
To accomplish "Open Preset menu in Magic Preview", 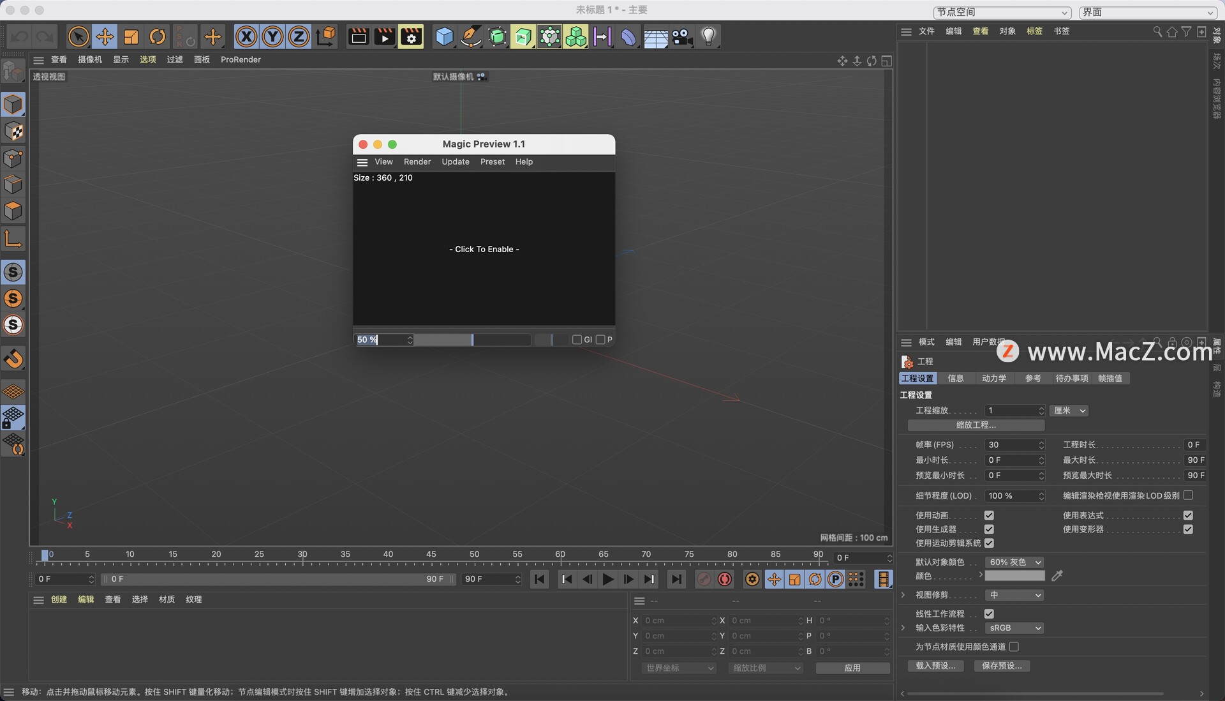I will 493,162.
